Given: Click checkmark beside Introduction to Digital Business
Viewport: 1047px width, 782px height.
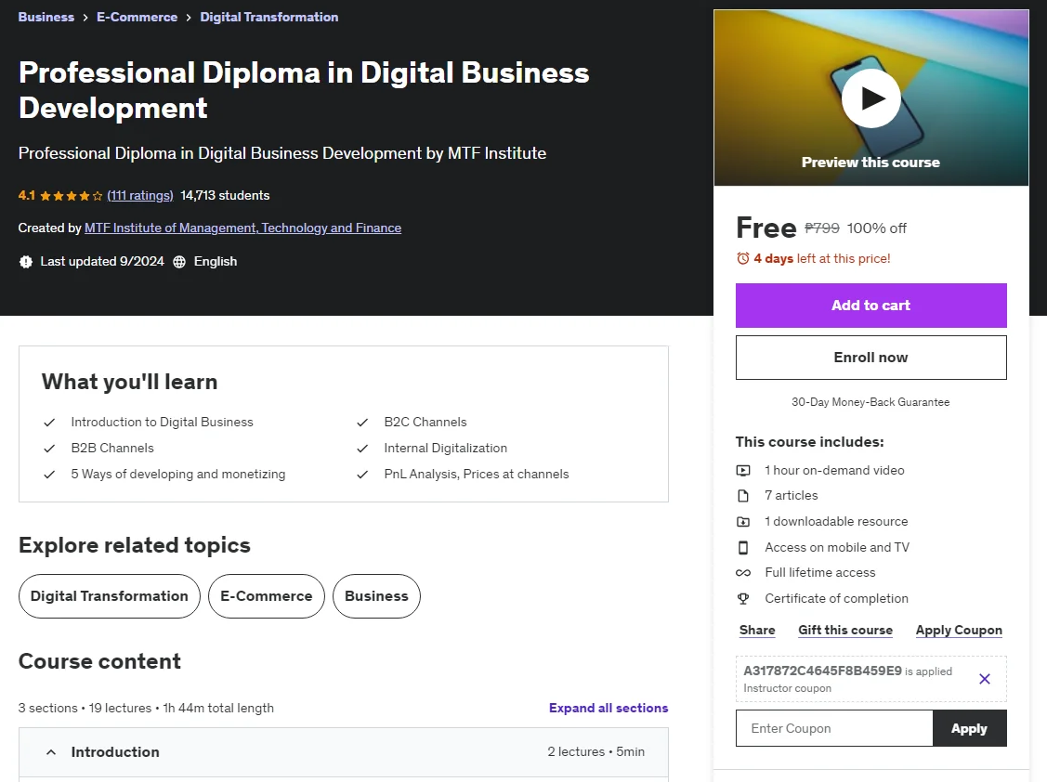Looking at the screenshot, I should [x=49, y=423].
